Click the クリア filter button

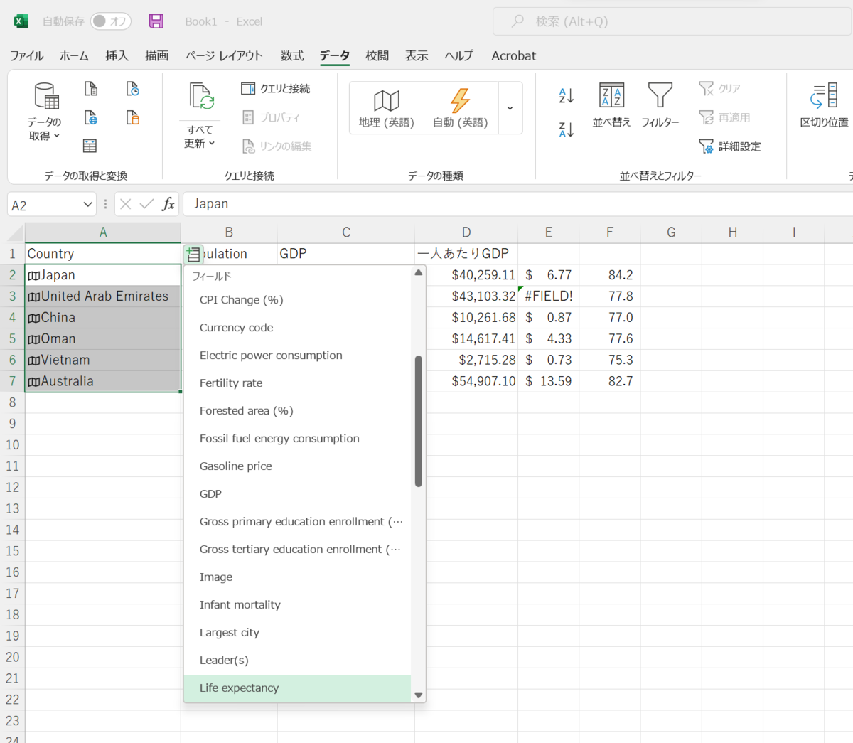click(x=720, y=88)
